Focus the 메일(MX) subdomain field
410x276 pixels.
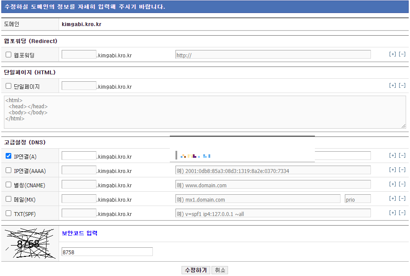[79, 199]
